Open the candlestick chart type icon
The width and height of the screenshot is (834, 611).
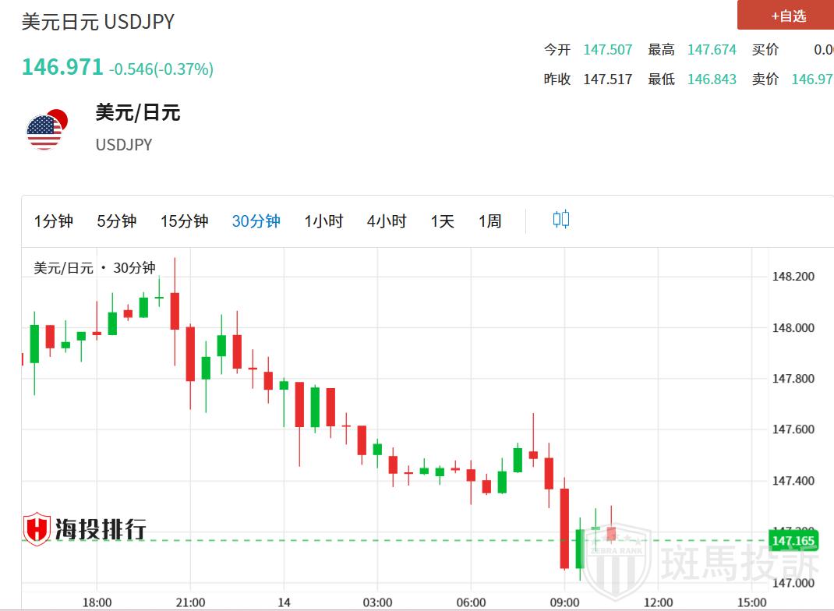[561, 220]
